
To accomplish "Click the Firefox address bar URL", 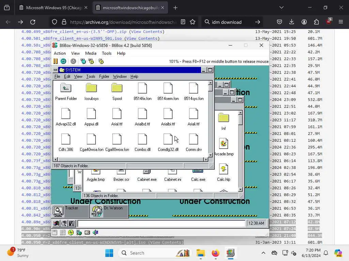I will pyautogui.click(x=123, y=22).
